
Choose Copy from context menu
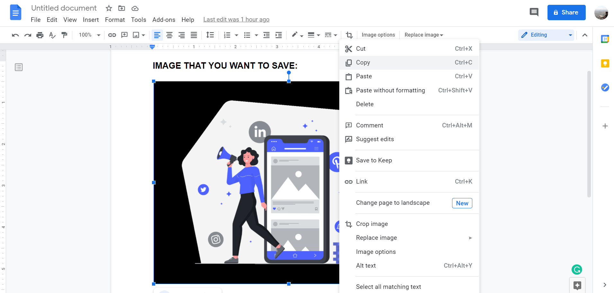tap(409, 63)
